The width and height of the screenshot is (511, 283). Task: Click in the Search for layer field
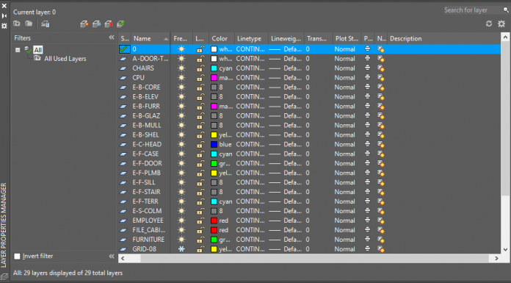[473, 10]
